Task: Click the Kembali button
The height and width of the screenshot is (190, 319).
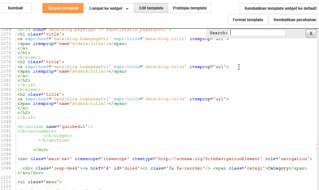Action: coord(15,8)
